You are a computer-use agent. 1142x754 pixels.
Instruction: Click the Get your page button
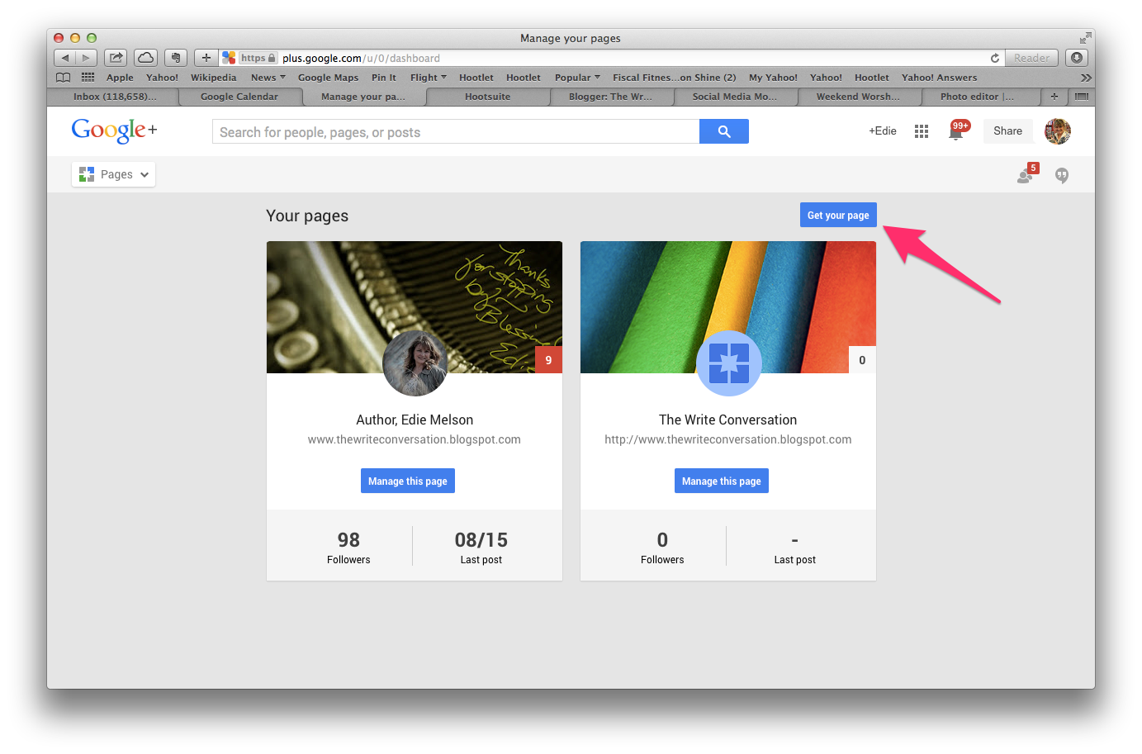pos(838,215)
